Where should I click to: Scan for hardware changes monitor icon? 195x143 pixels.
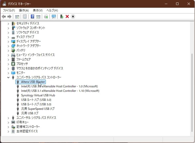pos(54,16)
